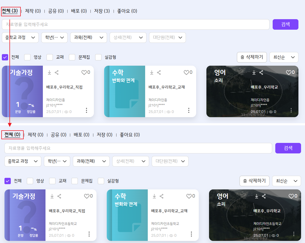This screenshot has width=305, height=243.
Task: Uncheck the 전체 filter checkbox in upper panel
Action: (x=5, y=57)
